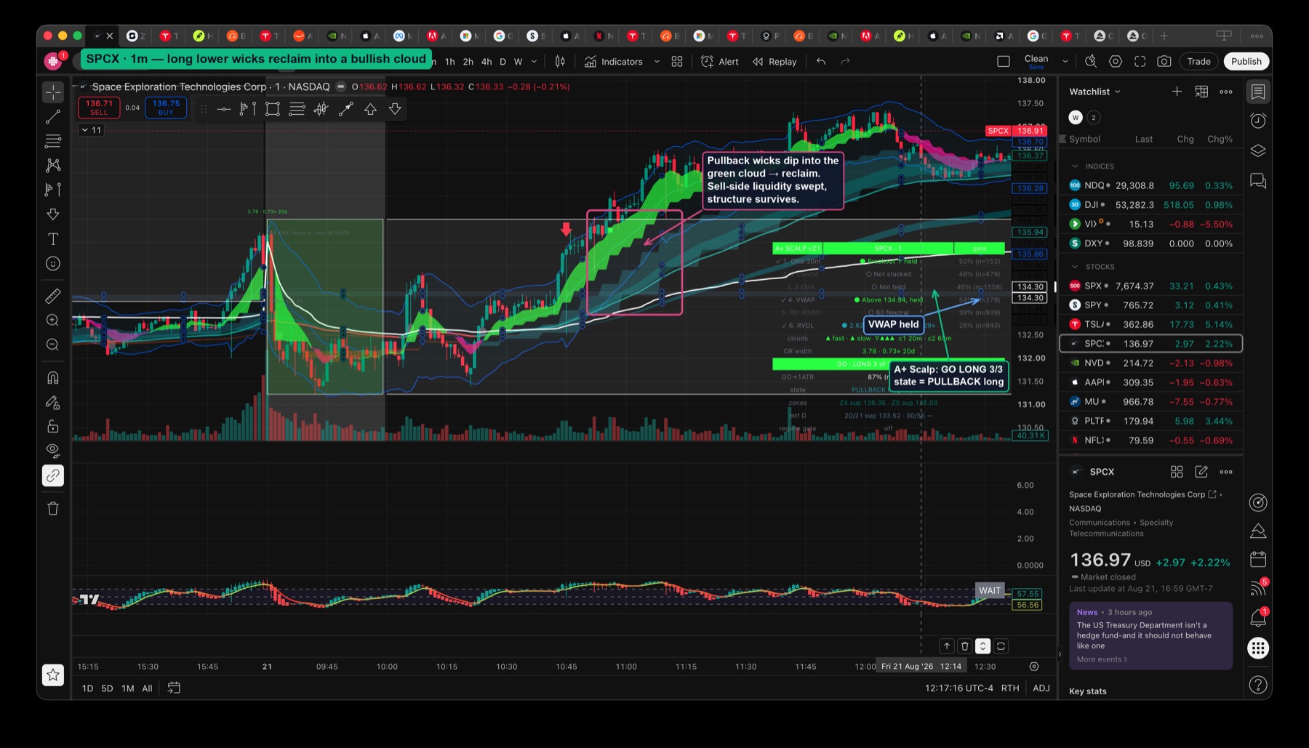The width and height of the screenshot is (1309, 748).
Task: Select the ruler measure tool
Action: [x=53, y=296]
